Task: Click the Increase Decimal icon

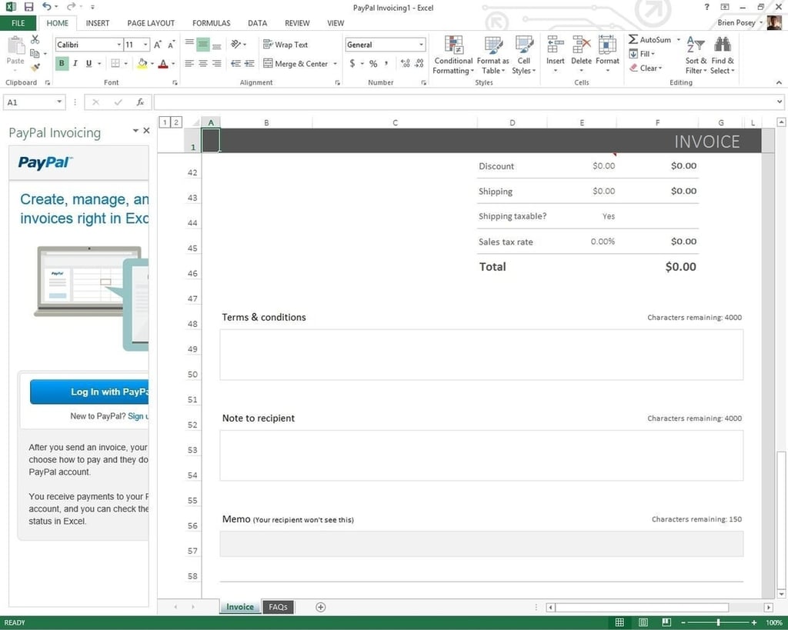Action: click(405, 63)
